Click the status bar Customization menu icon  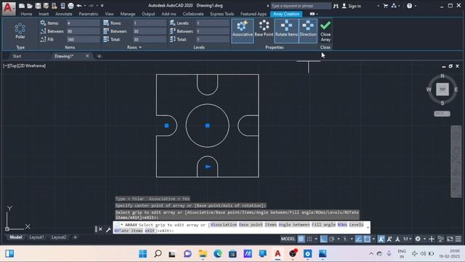tap(458, 239)
